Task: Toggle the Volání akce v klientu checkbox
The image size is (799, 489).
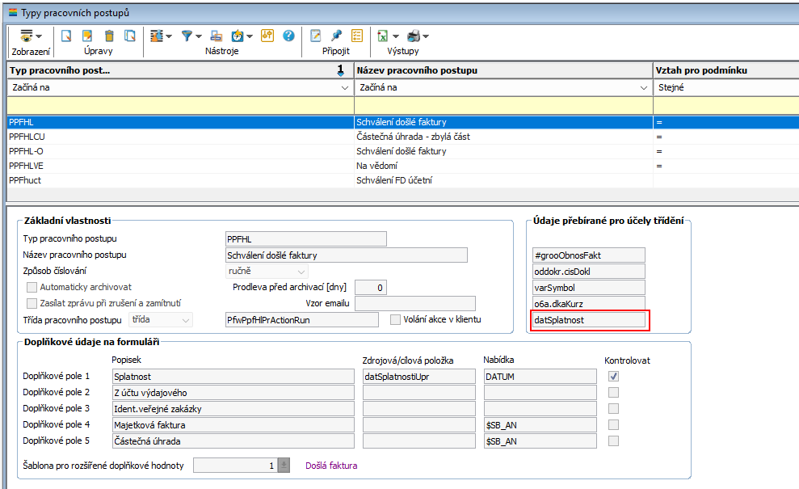Action: pyautogui.click(x=395, y=319)
